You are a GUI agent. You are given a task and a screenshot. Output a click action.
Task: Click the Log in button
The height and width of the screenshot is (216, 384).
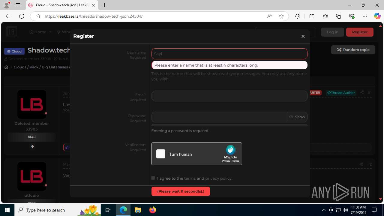tap(332, 32)
